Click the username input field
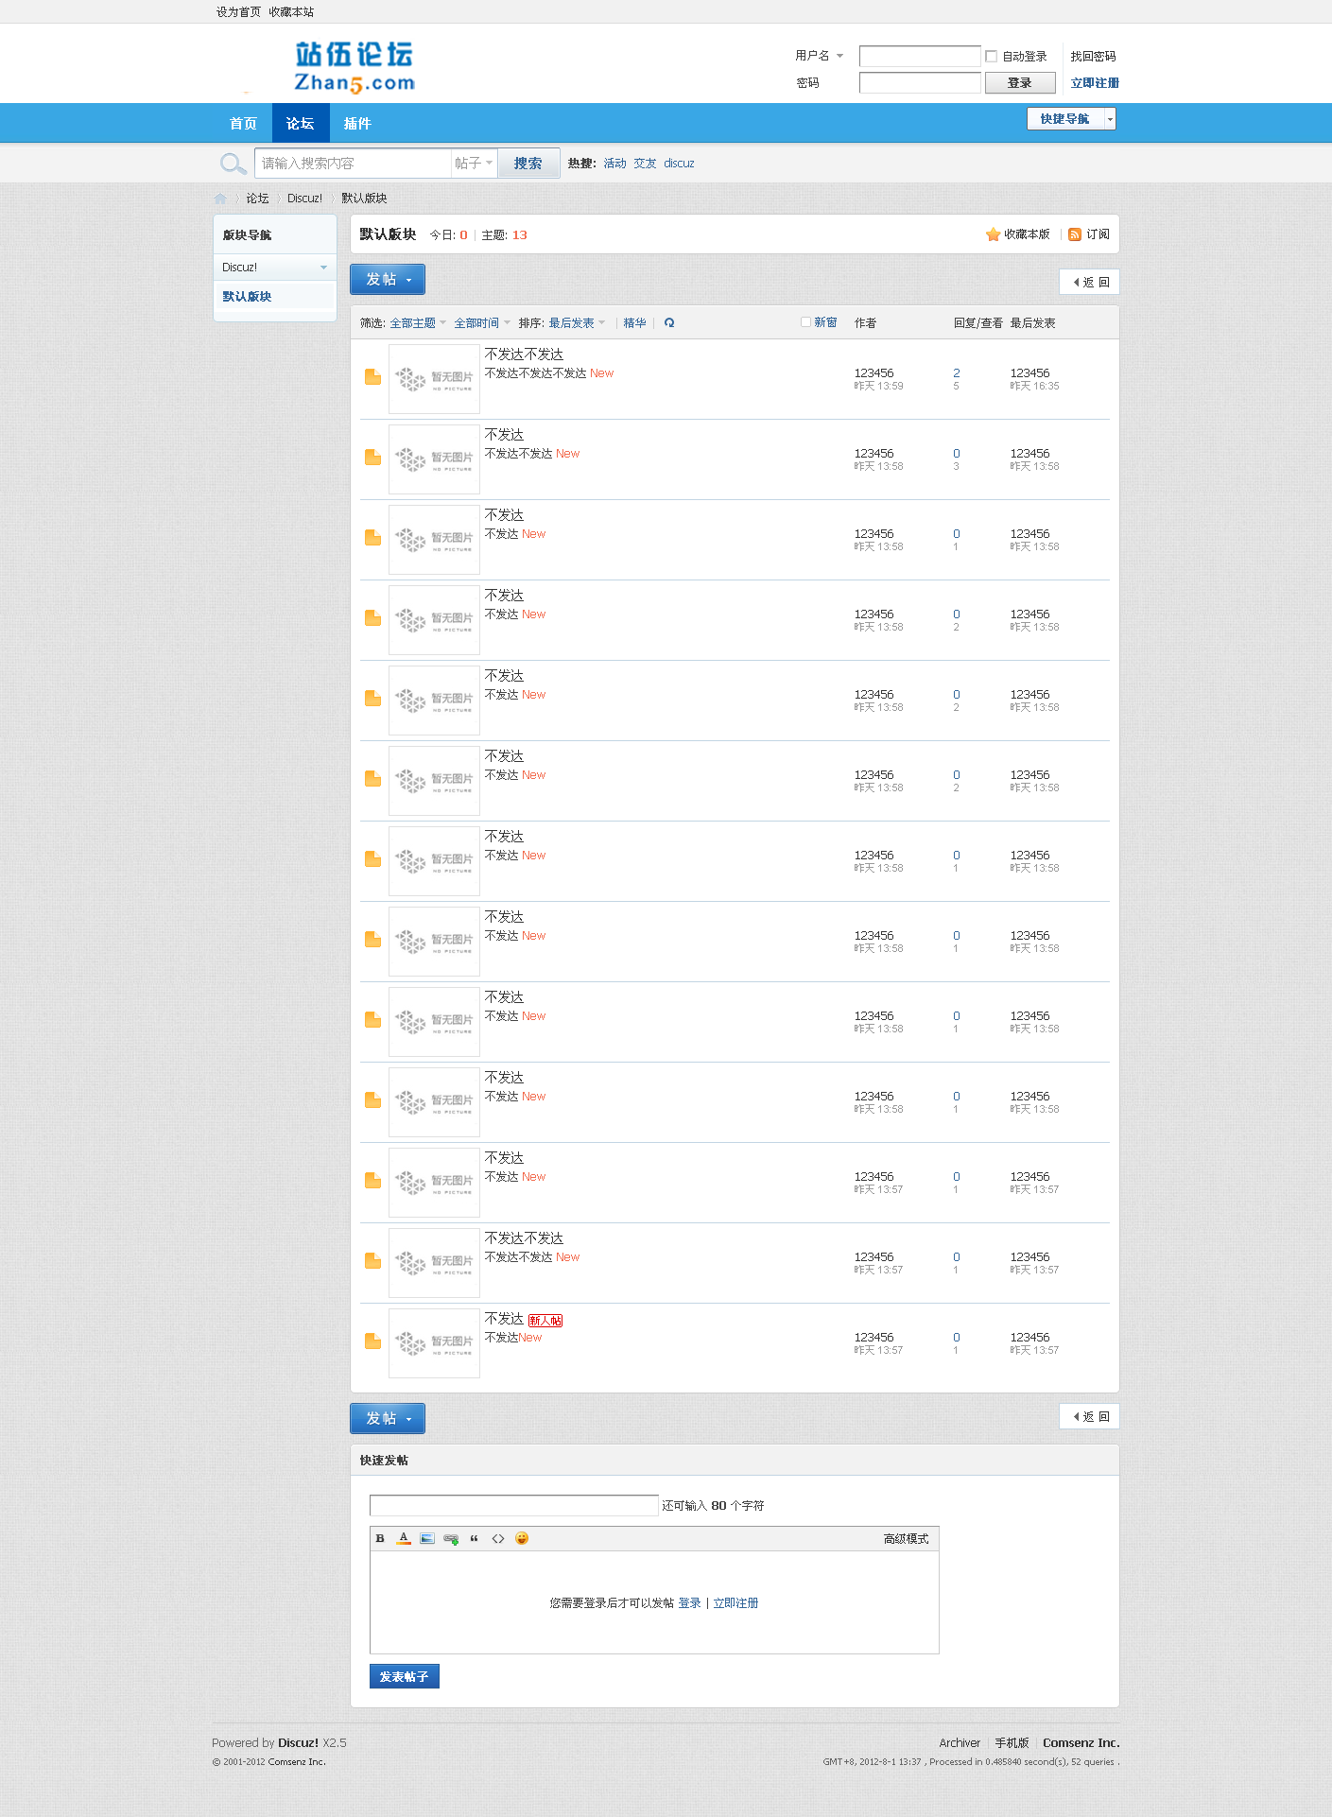 pos(920,57)
